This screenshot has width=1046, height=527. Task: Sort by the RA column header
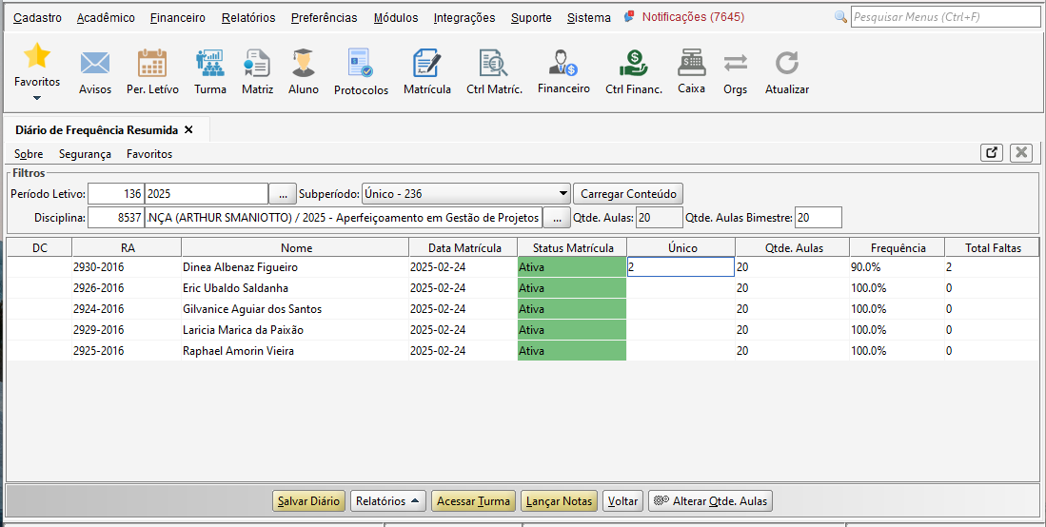pyautogui.click(x=127, y=247)
